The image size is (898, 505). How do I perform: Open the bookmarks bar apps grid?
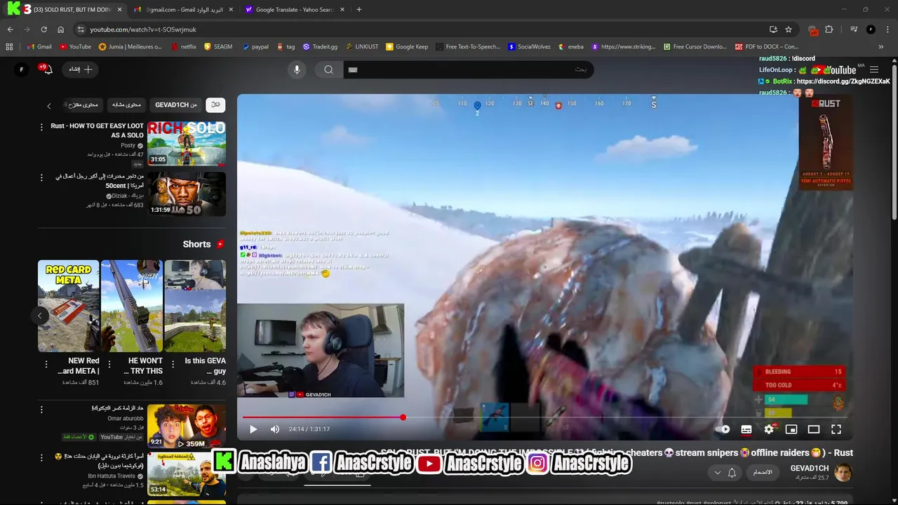(x=9, y=47)
